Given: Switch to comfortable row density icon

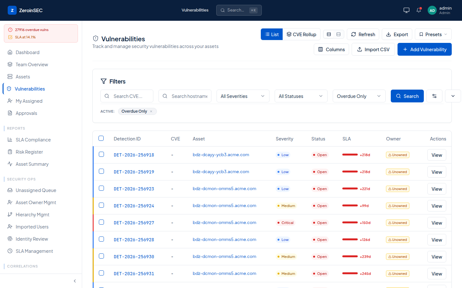Looking at the screenshot, I should (338, 34).
